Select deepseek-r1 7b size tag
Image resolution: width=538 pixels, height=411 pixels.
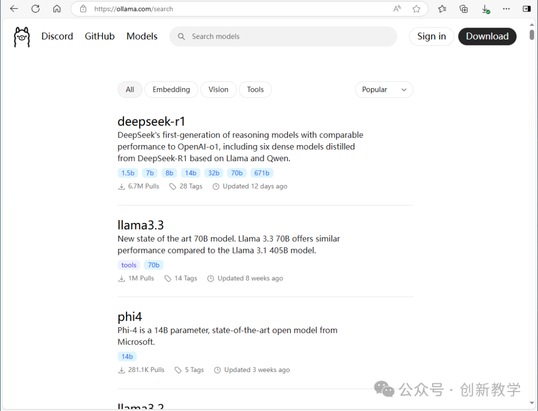coord(150,173)
